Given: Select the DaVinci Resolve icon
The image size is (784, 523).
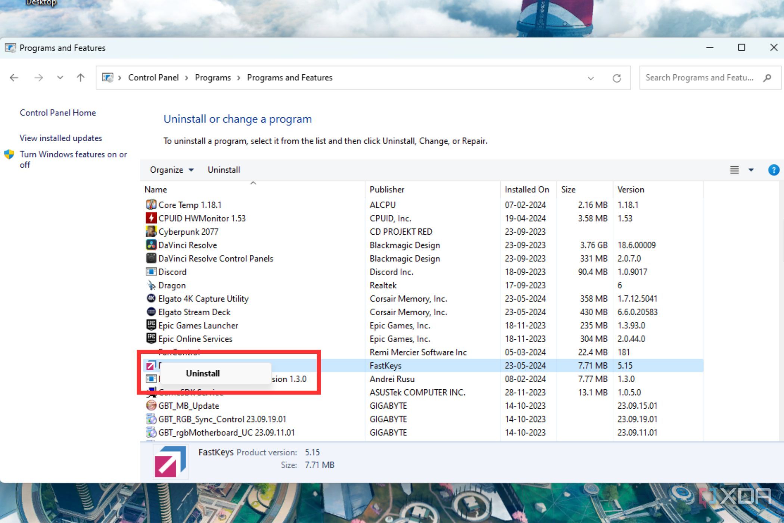Looking at the screenshot, I should point(151,245).
